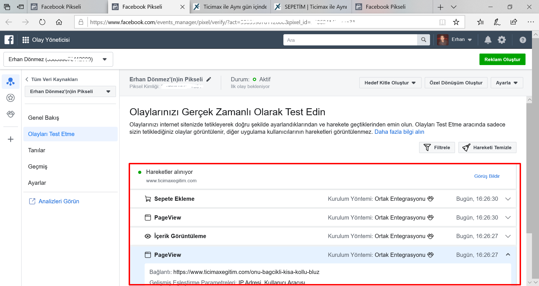Click the Erhan profile picture
539x286 pixels.
[443, 40]
